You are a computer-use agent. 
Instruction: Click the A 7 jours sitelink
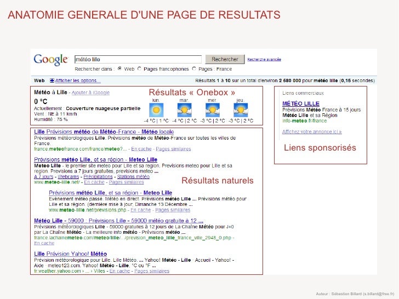tap(43, 177)
